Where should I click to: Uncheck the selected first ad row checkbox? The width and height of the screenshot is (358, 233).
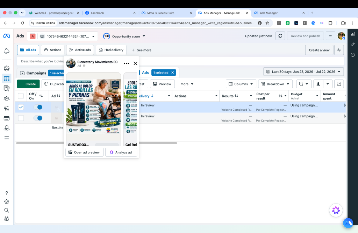pos(21,107)
